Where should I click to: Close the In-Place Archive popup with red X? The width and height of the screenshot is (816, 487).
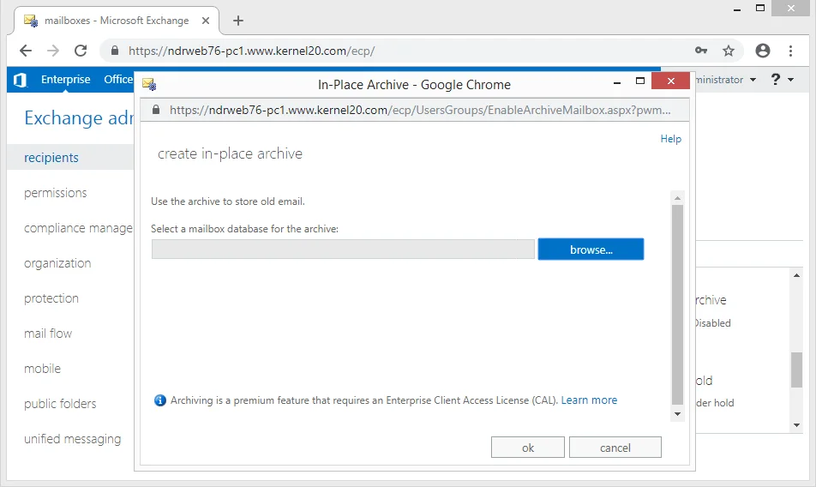pos(670,81)
